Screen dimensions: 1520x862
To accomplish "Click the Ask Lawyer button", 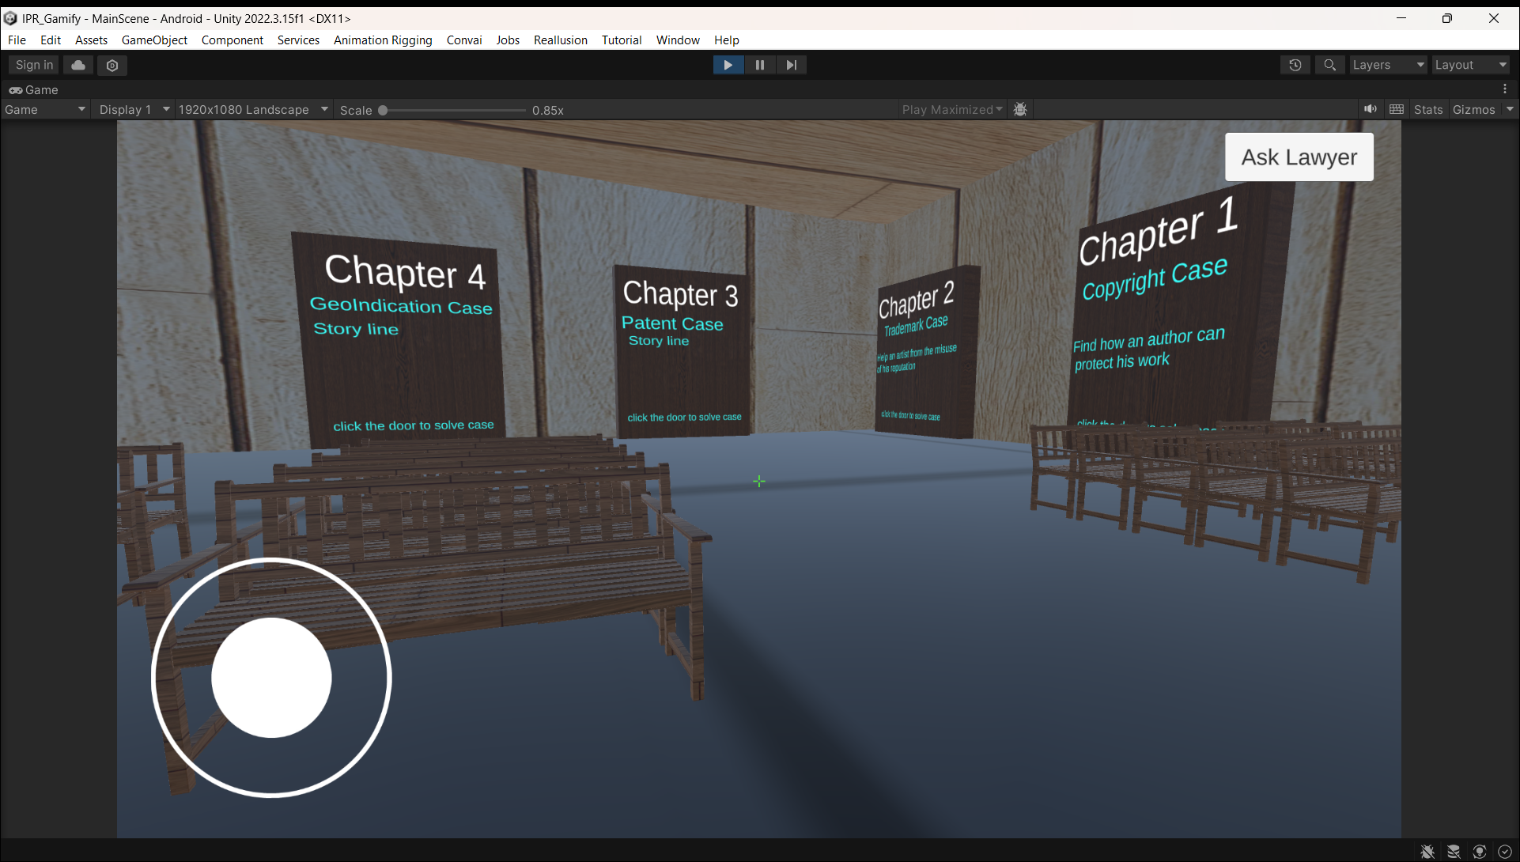I will [1299, 157].
